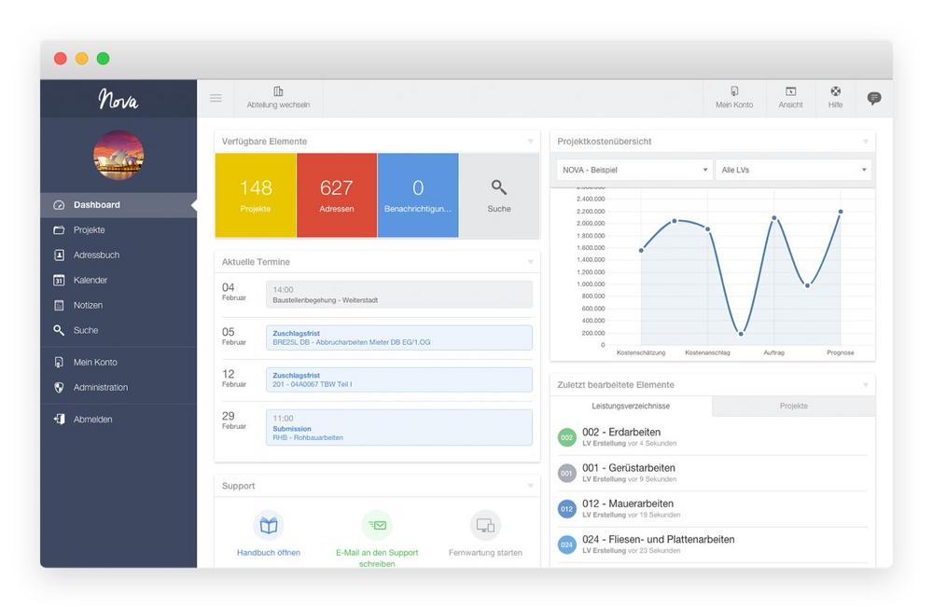Click the Kostenschätzung data point on chart
Viewport: 933px width, 607px height.
click(x=641, y=250)
